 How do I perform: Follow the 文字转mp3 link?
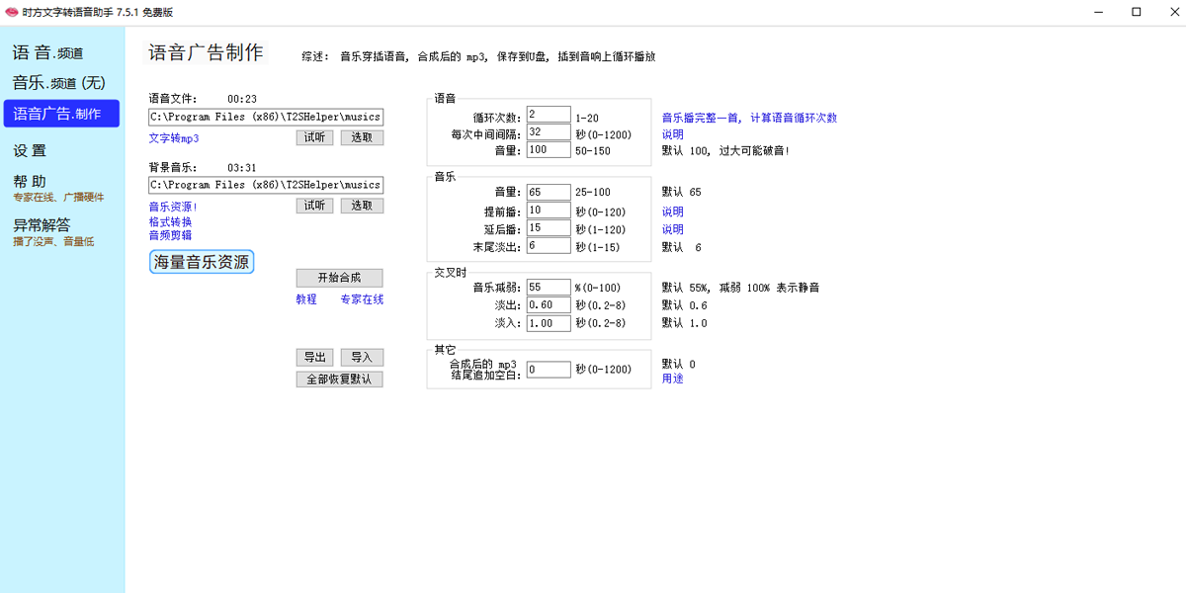pyautogui.click(x=174, y=138)
